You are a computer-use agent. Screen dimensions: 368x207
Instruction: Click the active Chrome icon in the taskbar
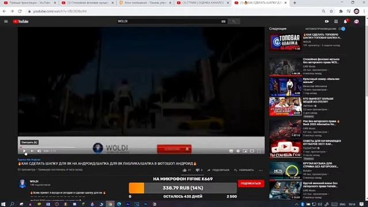point(110,204)
